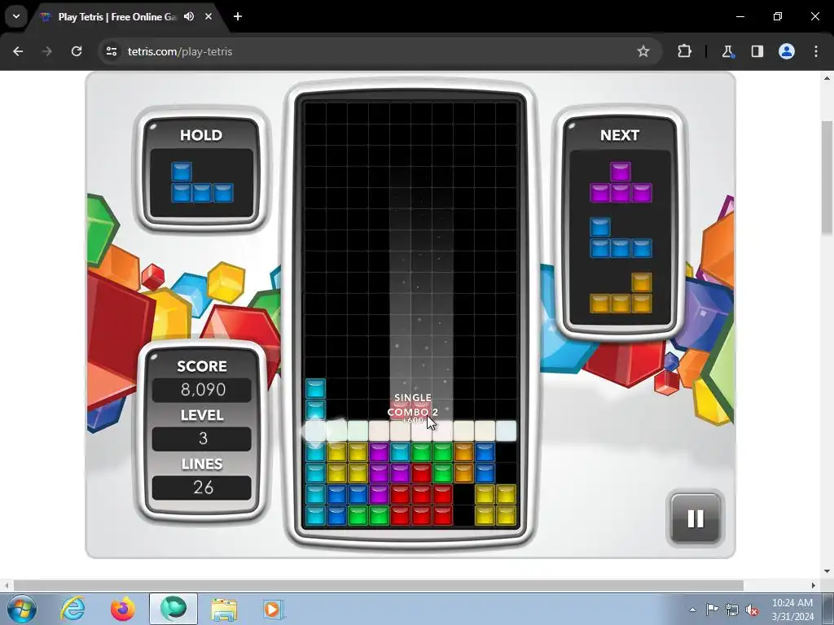This screenshot has width=834, height=625.
Task: Click the score value 8,090
Action: click(x=202, y=390)
